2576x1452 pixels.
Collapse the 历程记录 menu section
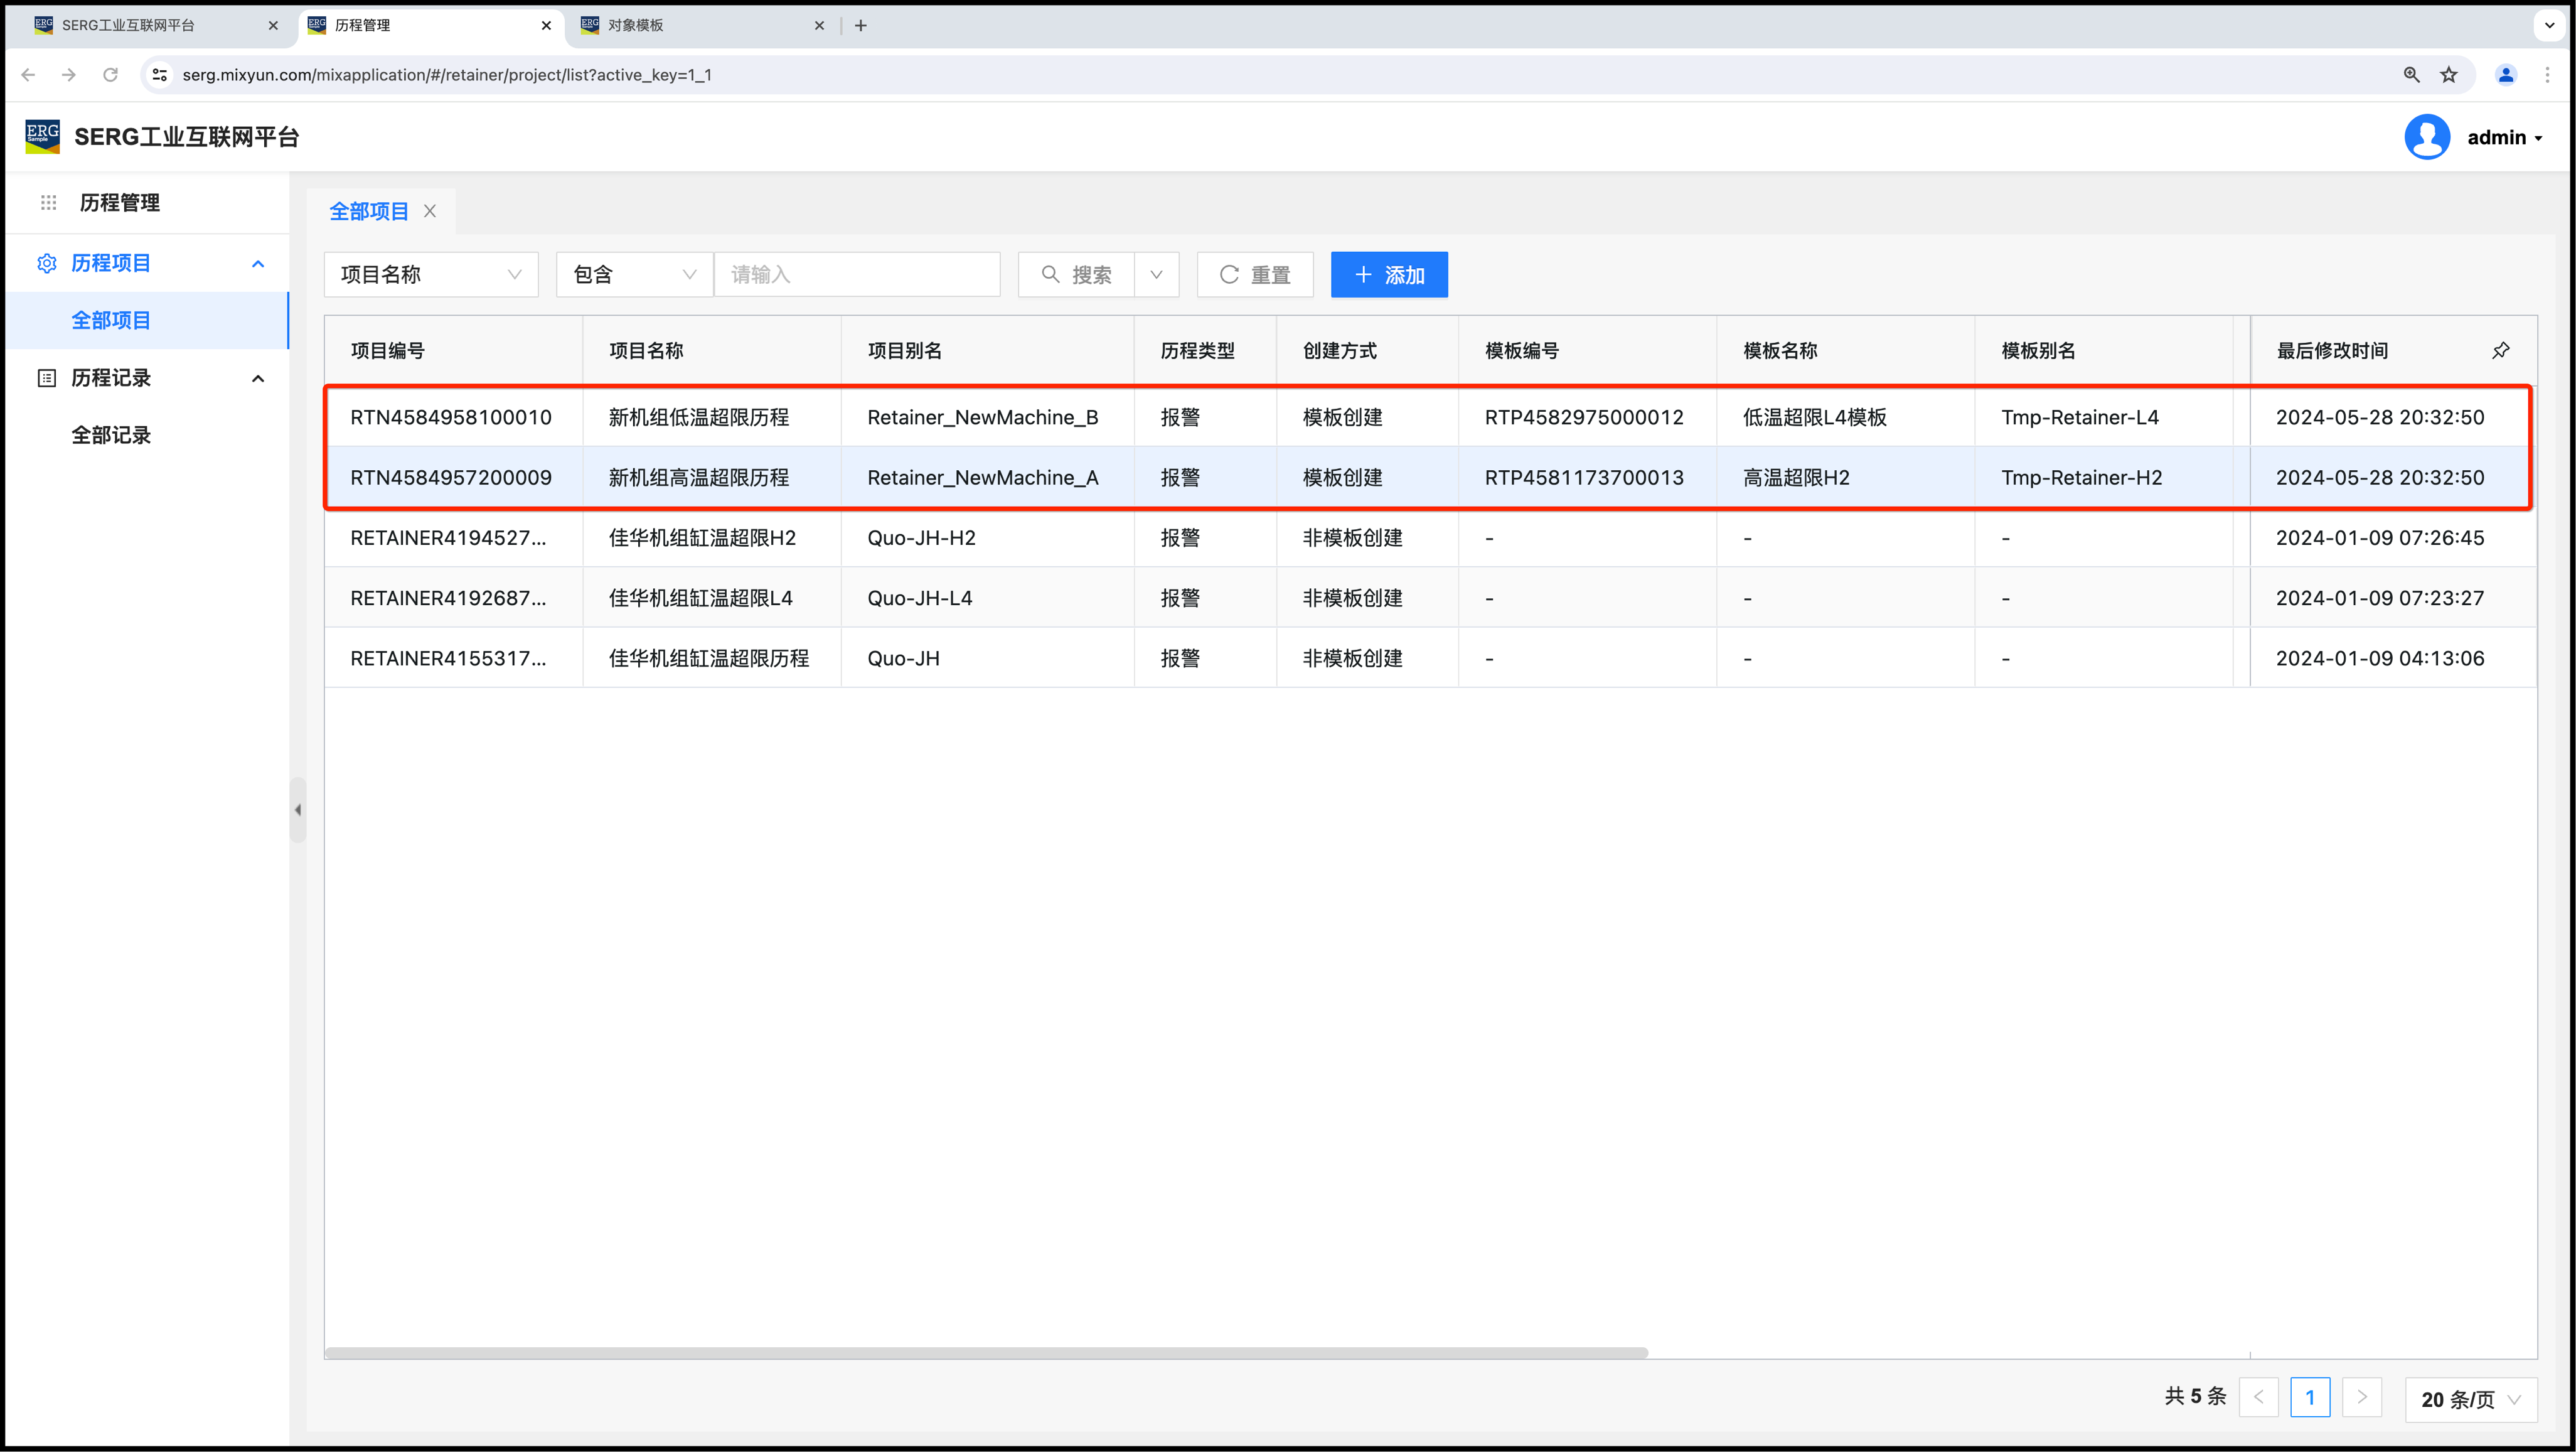[x=258, y=379]
